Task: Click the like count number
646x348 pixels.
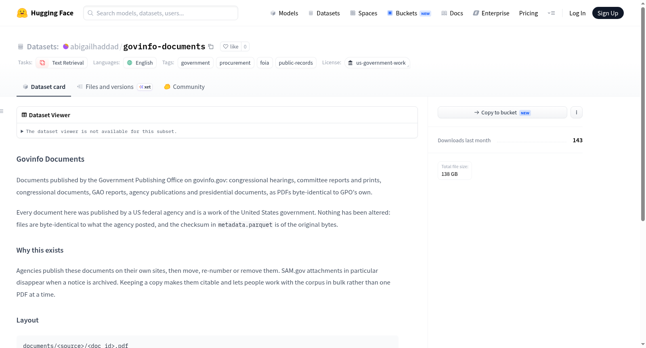Action: 245,46
